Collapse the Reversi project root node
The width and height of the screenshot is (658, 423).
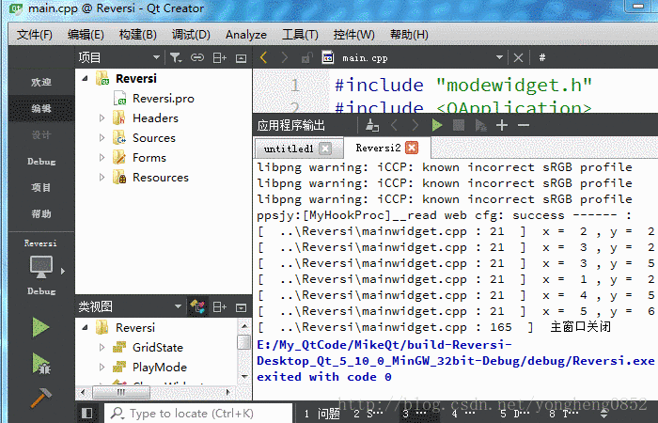[86, 78]
